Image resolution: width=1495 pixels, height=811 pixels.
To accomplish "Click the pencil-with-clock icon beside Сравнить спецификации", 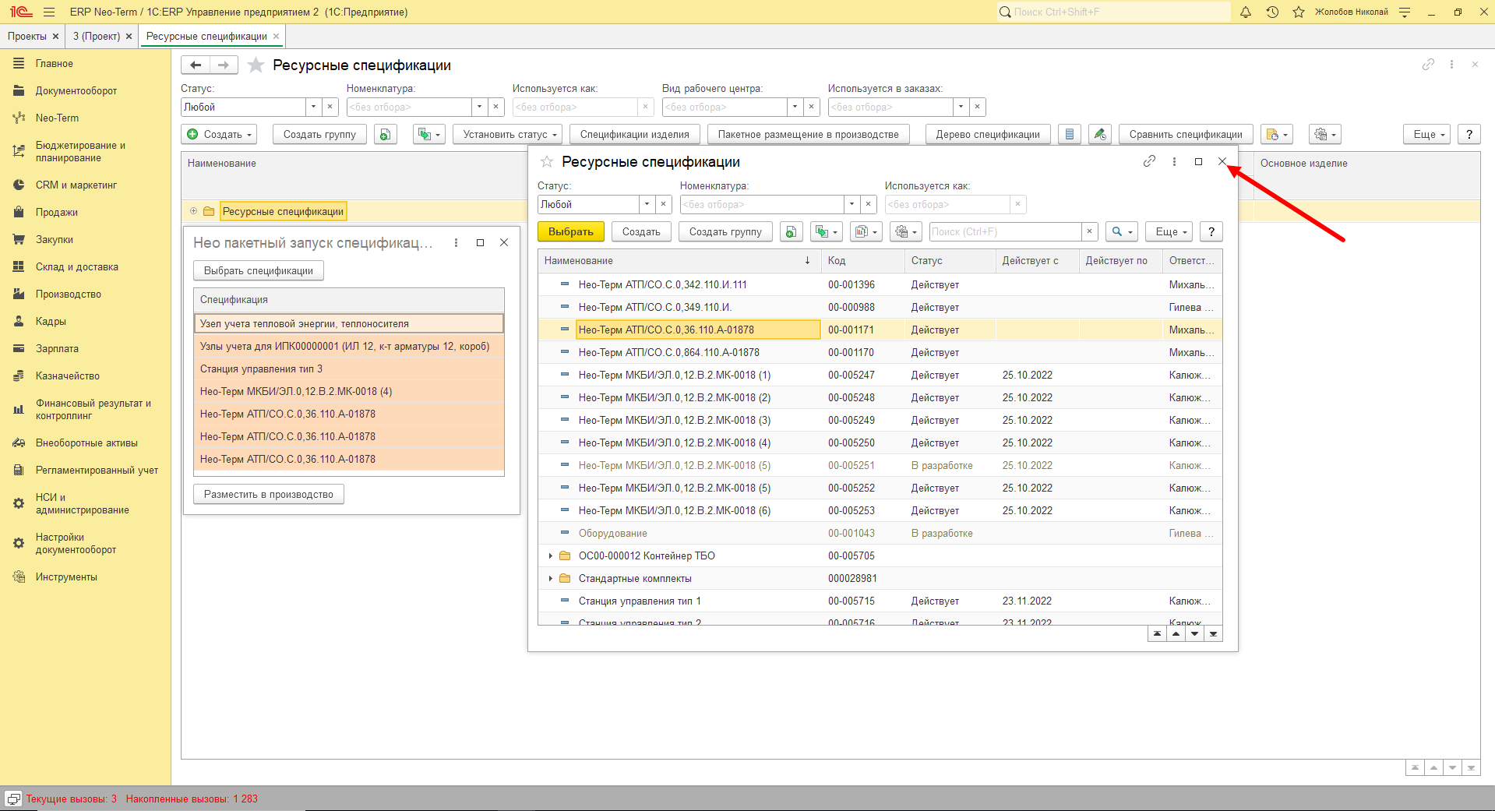I will pos(1099,135).
